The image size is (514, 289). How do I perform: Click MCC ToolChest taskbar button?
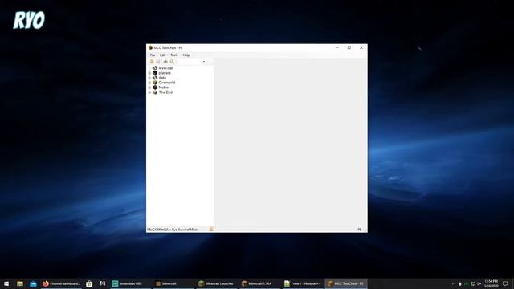[346, 283]
